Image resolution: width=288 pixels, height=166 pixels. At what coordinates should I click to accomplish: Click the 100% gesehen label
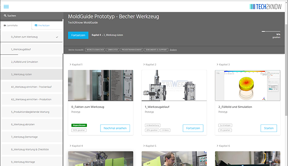point(79,130)
